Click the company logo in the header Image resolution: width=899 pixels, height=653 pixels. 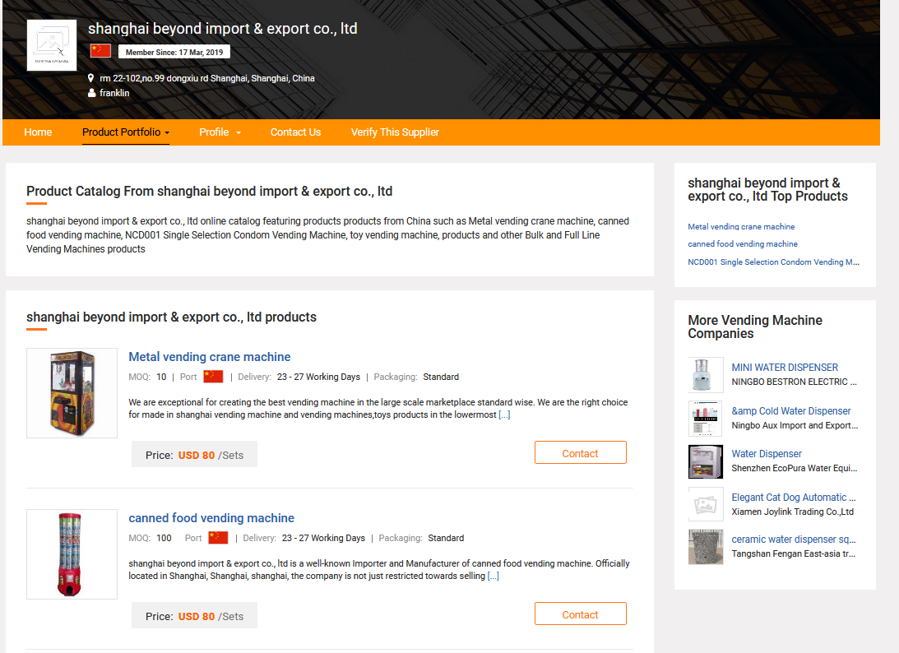(52, 45)
